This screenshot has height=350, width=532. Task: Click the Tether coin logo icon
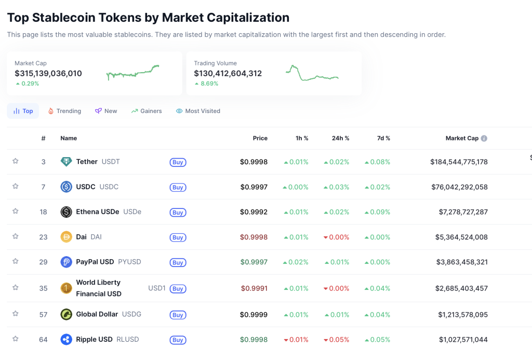pyautogui.click(x=66, y=162)
